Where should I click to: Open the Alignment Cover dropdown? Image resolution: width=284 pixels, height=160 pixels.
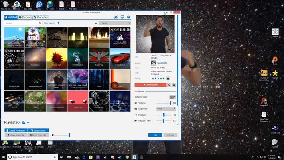pyautogui.click(x=166, y=109)
